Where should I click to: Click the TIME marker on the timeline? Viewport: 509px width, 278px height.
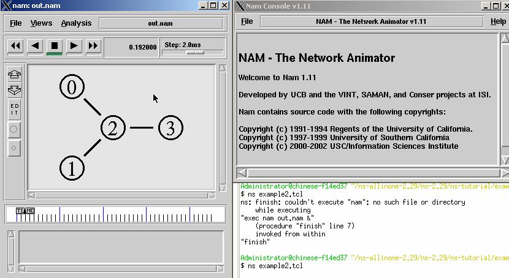[x=25, y=211]
